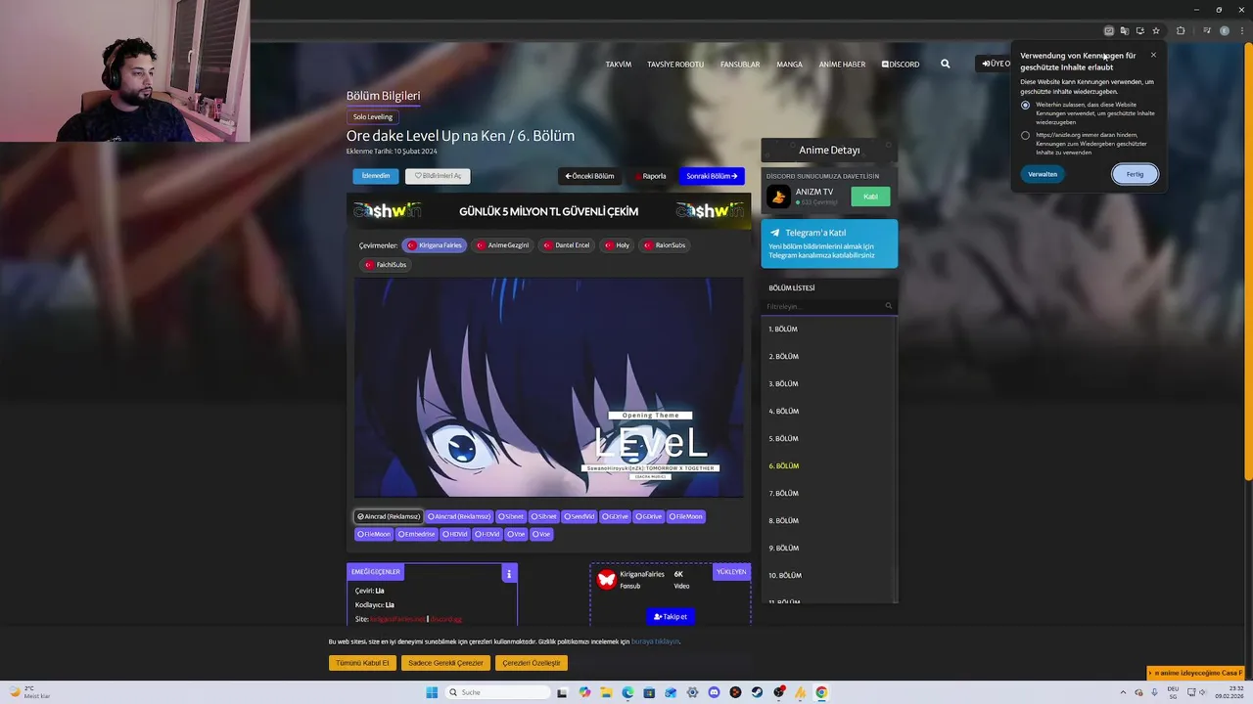Click the filter search icon in Bölüm Listesi

889,306
